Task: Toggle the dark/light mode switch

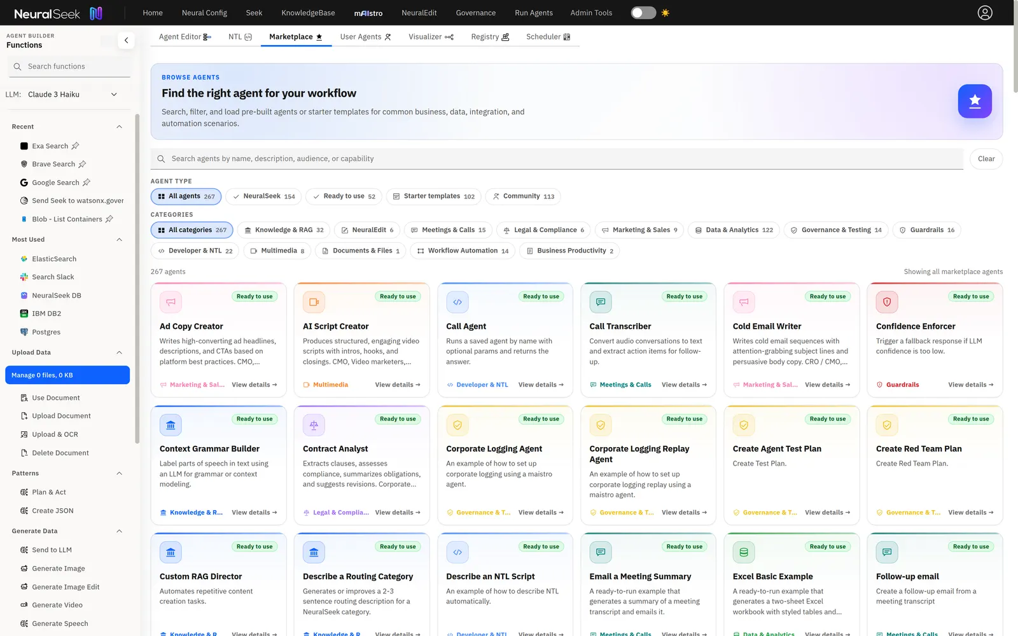Action: [643, 13]
